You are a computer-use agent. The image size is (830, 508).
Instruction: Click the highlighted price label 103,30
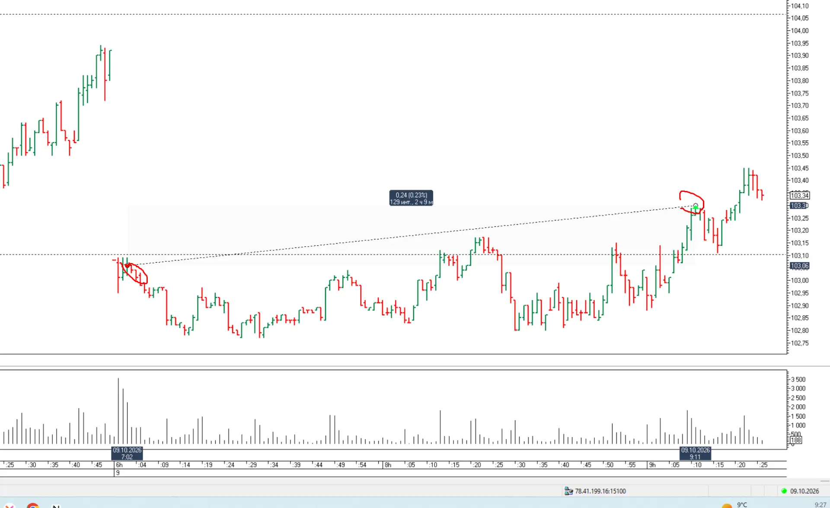(x=799, y=206)
